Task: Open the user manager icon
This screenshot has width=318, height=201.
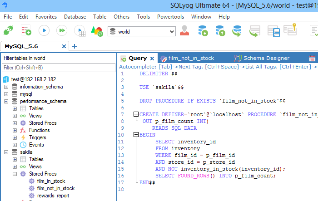Action: (184, 31)
